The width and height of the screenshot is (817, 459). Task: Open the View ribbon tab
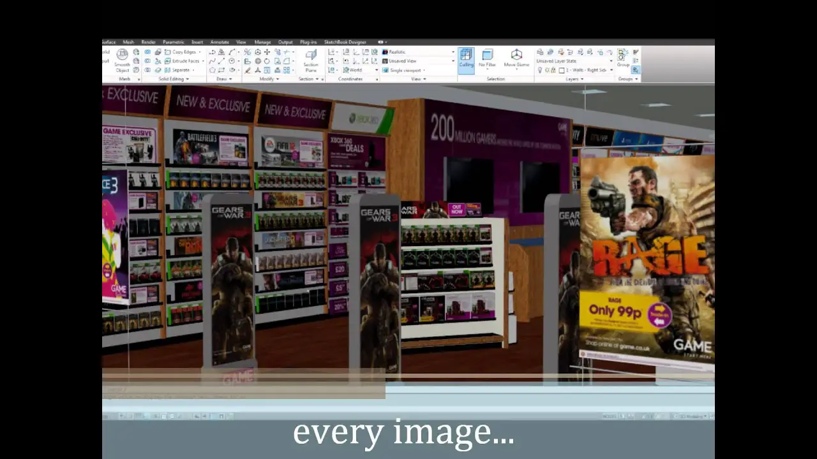(241, 42)
